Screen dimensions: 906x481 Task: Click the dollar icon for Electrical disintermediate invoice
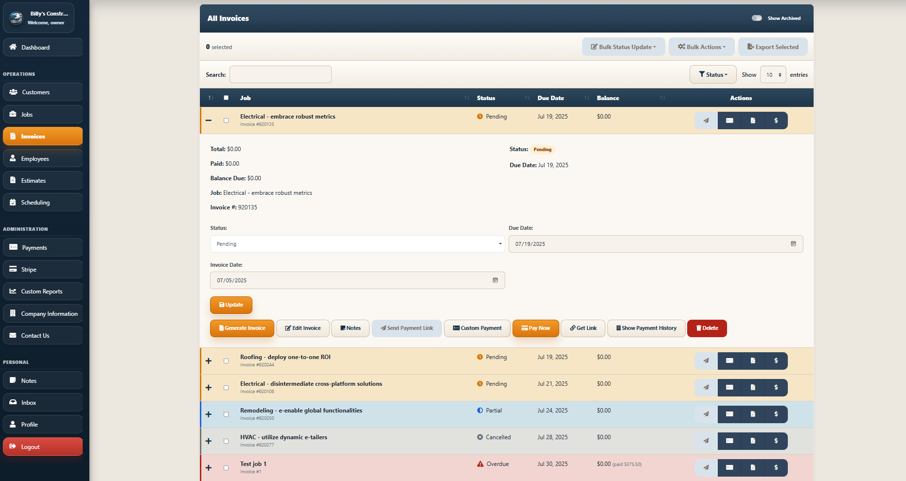pyautogui.click(x=776, y=388)
